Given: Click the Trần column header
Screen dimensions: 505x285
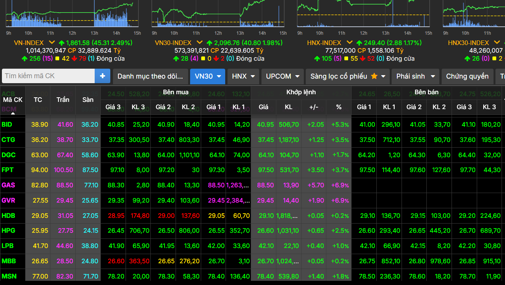Looking at the screenshot, I should click(x=63, y=100).
